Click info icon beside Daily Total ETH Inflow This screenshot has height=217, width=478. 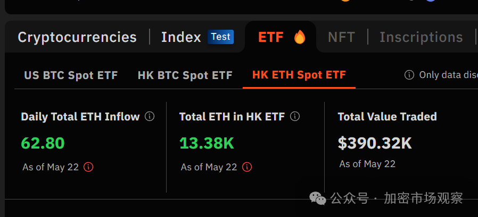[150, 116]
